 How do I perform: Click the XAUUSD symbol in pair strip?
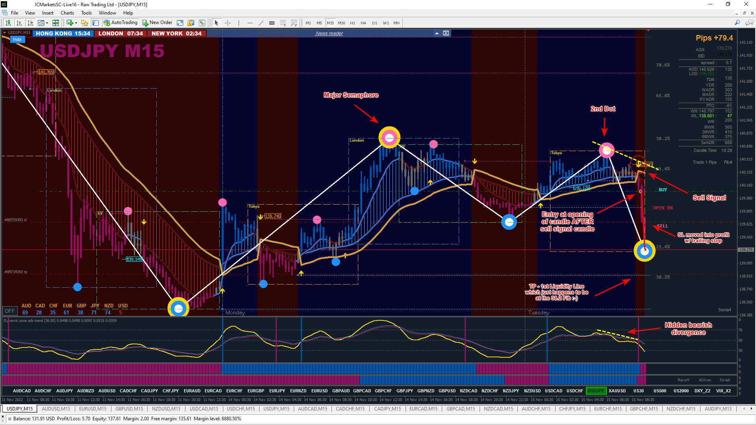point(617,391)
